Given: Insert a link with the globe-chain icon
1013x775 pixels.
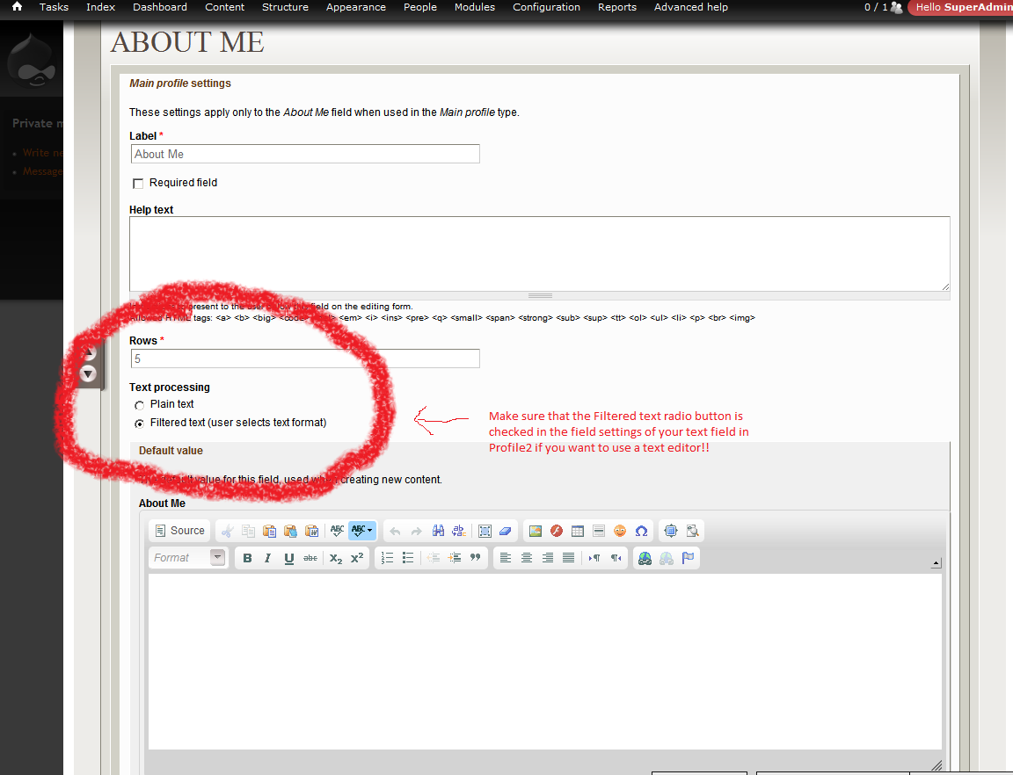Looking at the screenshot, I should pos(645,558).
